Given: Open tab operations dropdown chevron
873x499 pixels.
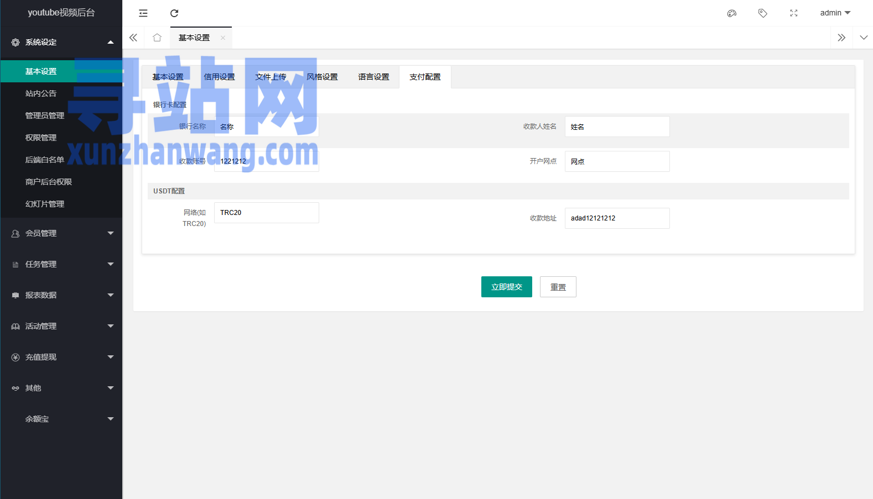Looking at the screenshot, I should pyautogui.click(x=864, y=38).
